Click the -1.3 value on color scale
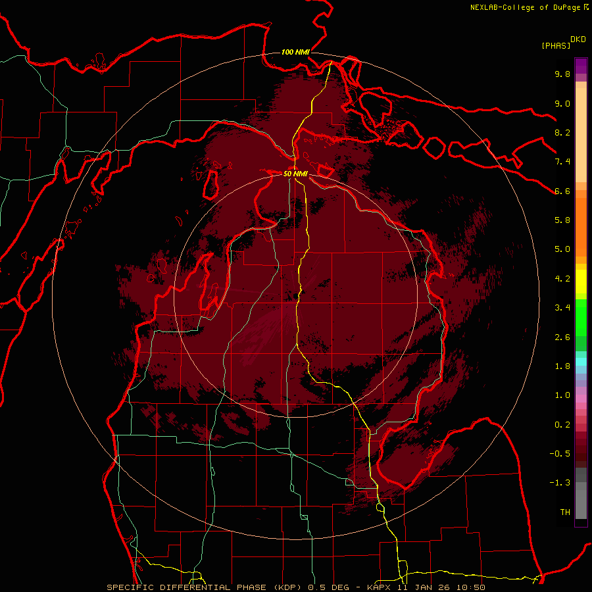 click(x=560, y=483)
